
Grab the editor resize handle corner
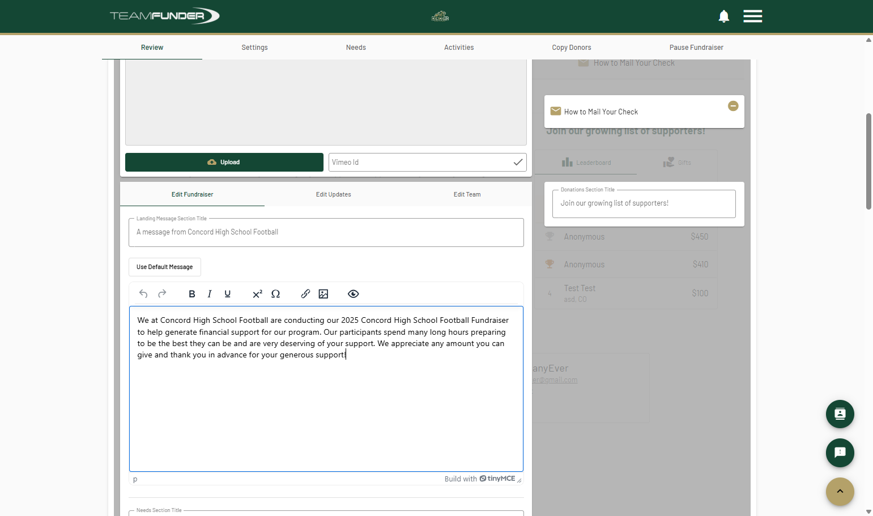(x=519, y=480)
